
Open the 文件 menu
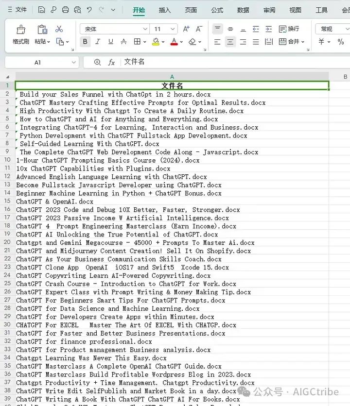[17, 10]
